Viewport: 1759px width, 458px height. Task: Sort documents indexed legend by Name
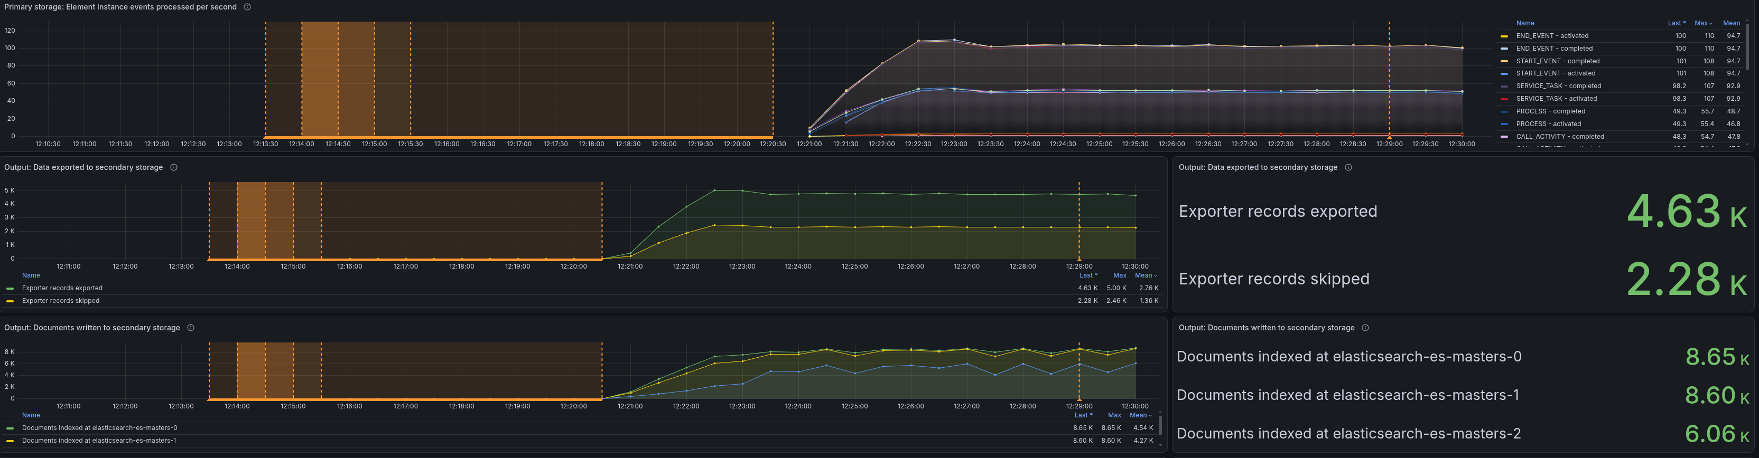point(31,415)
